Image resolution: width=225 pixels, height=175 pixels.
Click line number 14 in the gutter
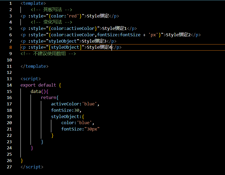[x=9, y=85]
